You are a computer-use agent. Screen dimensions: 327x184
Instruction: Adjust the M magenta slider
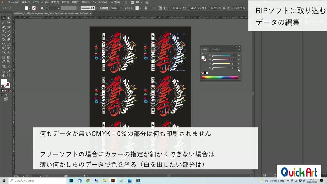(221, 59)
